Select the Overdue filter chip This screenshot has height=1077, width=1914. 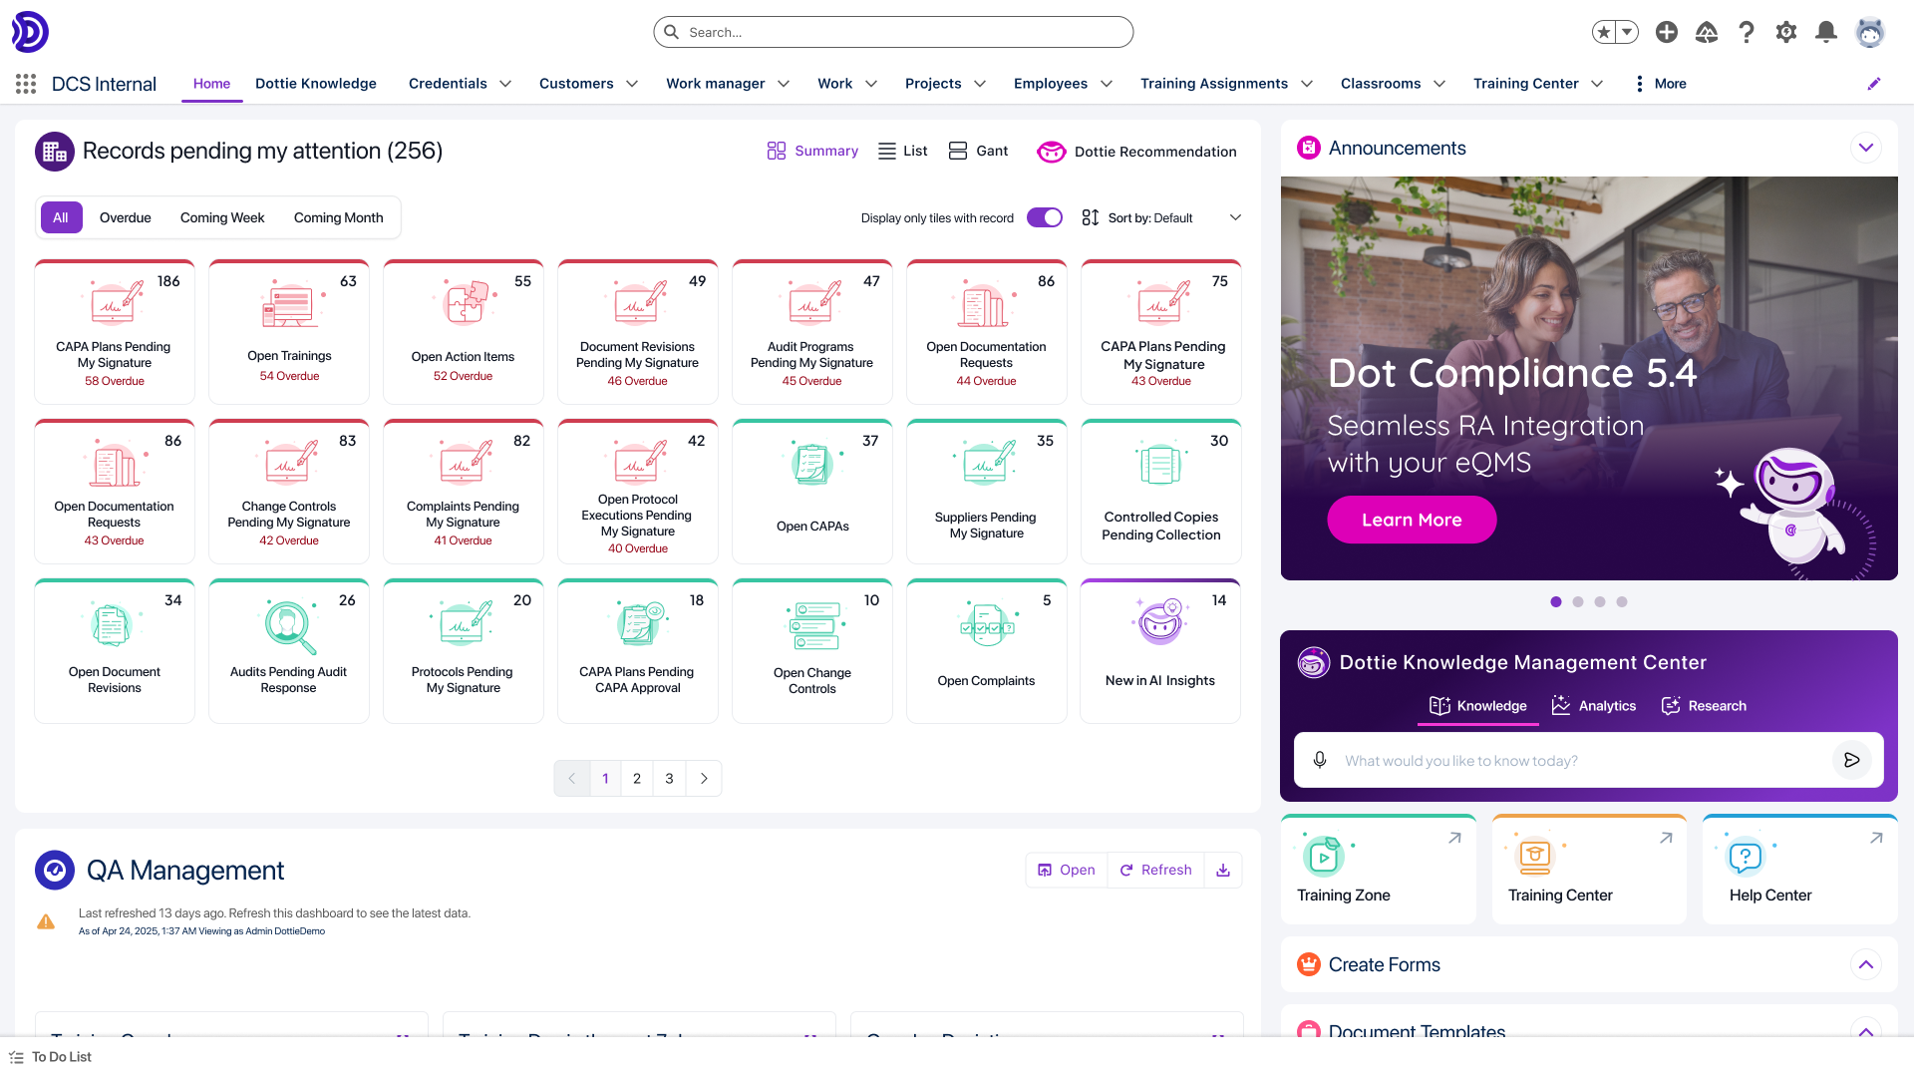[x=125, y=217]
